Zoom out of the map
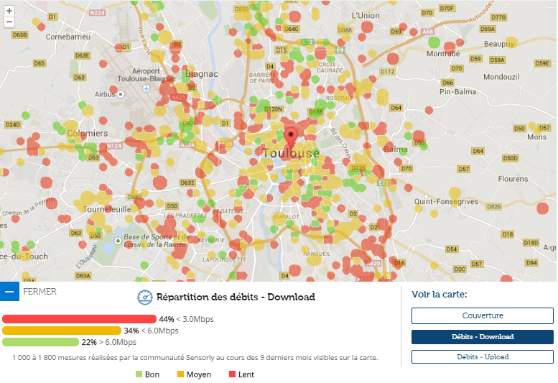Viewport: 558px width, 383px height. (x=9, y=22)
